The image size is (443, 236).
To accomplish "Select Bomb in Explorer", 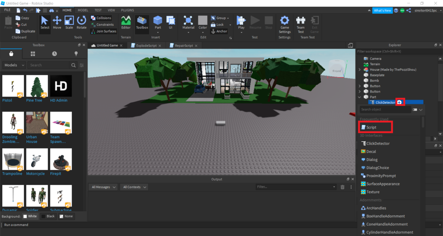I will point(374,81).
